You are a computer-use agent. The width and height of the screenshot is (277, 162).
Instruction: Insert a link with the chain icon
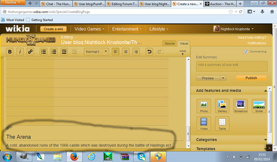tap(30, 52)
